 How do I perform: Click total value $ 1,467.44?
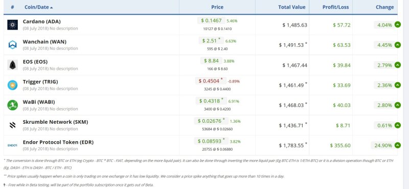pyautogui.click(x=295, y=65)
